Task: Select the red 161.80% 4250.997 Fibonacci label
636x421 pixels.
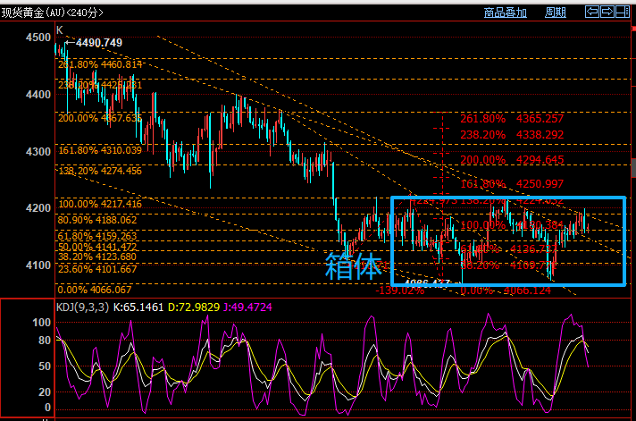Action: click(x=512, y=184)
